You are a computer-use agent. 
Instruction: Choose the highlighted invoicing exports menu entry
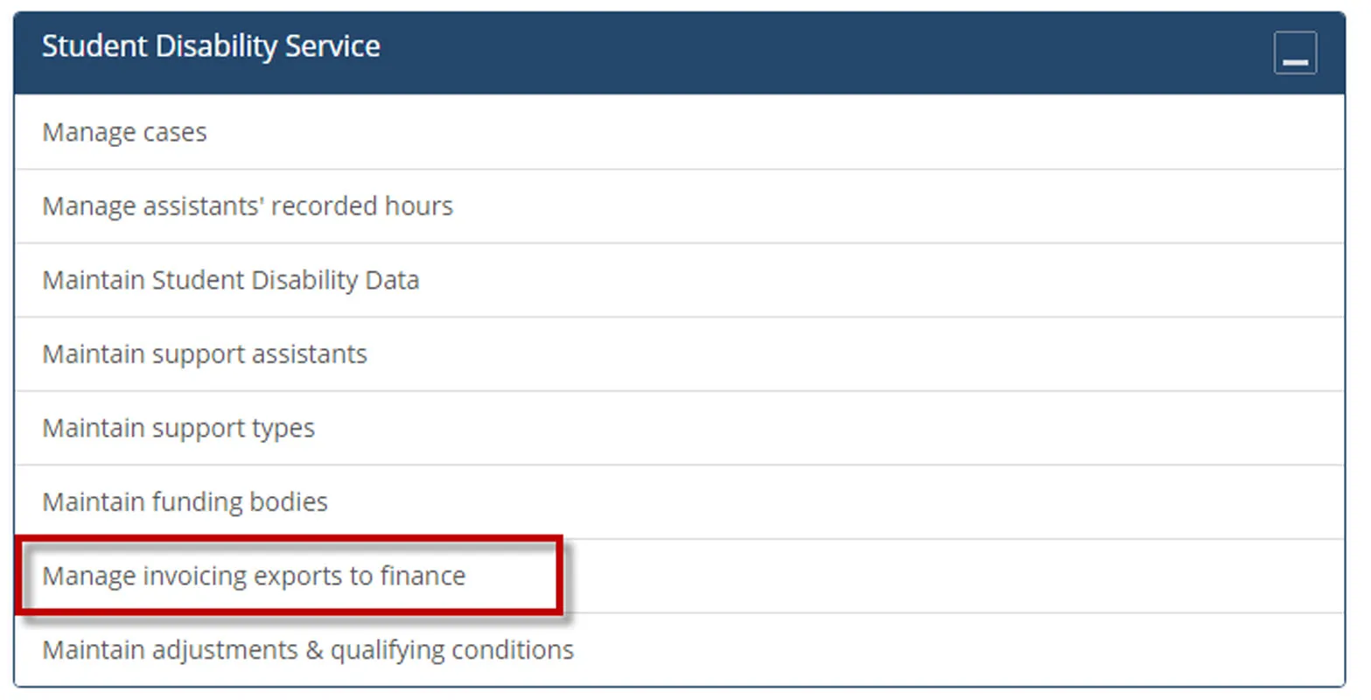tap(254, 576)
